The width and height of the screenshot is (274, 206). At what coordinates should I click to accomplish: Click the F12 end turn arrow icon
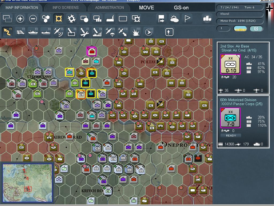click(149, 32)
